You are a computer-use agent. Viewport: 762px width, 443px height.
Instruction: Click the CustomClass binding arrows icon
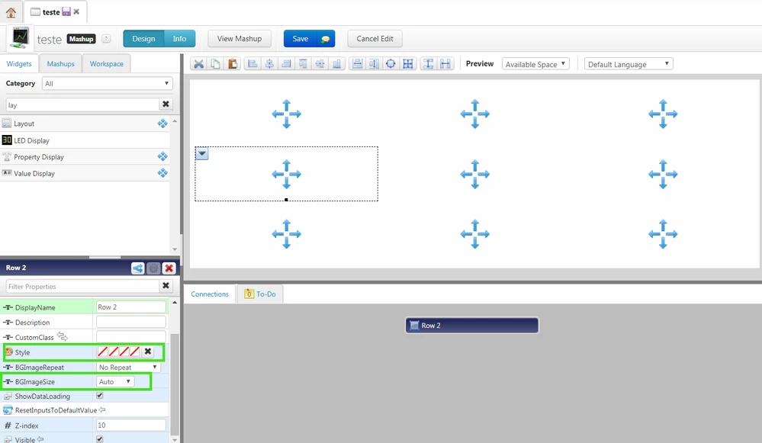[63, 336]
